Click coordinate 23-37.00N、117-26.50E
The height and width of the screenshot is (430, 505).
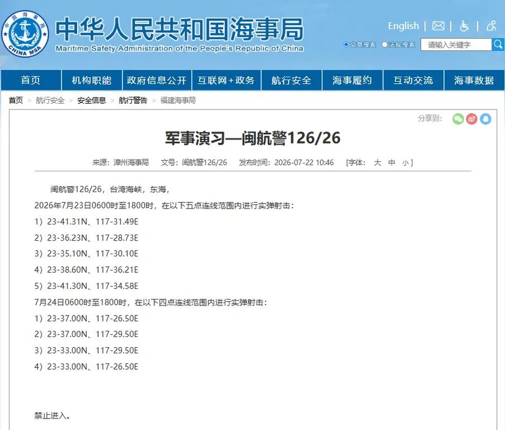click(x=93, y=319)
